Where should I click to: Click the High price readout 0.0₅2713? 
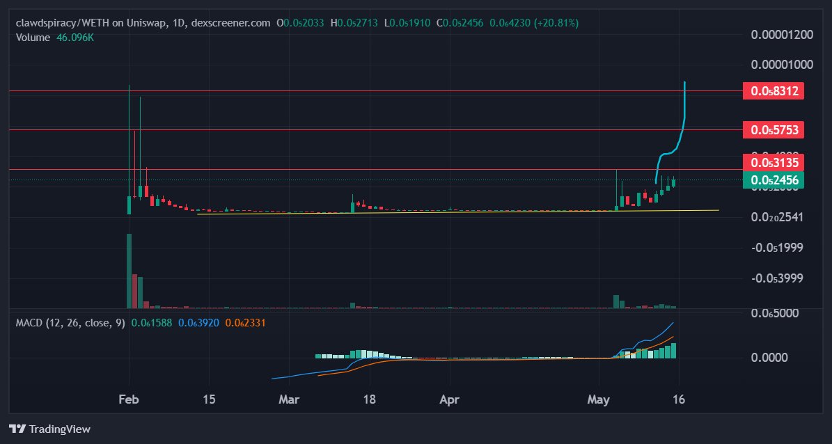click(x=356, y=24)
